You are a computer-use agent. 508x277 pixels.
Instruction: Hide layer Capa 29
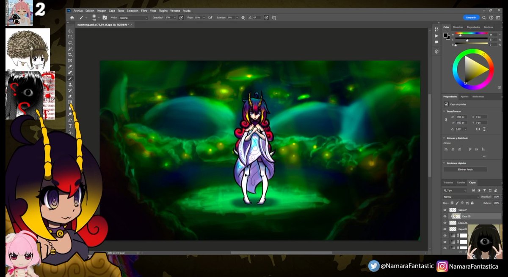[x=445, y=223]
